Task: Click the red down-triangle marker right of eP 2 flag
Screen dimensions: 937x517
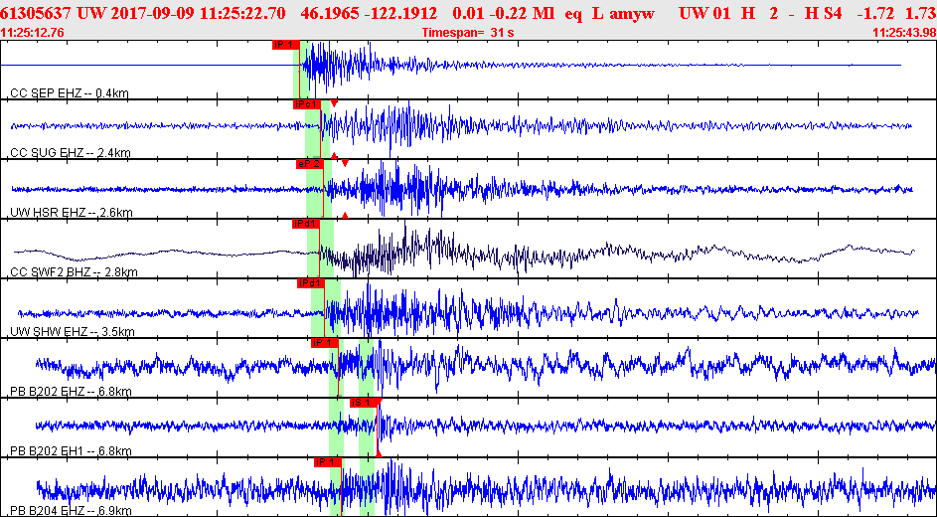Action: click(345, 163)
